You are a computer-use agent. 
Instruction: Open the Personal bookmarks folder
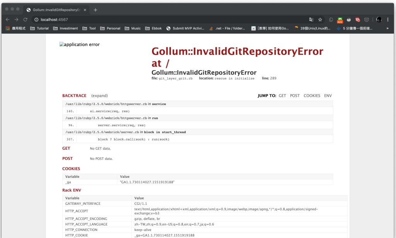(110, 29)
